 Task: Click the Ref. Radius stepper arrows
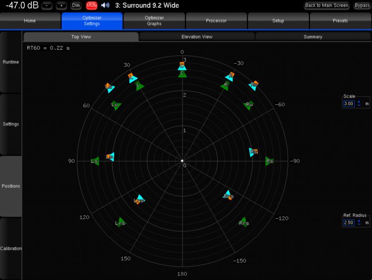click(x=359, y=222)
